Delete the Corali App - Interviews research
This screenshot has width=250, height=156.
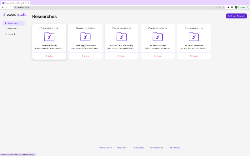pyautogui.click(x=85, y=56)
